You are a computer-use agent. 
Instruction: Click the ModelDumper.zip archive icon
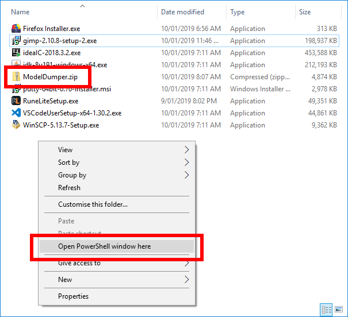(x=16, y=76)
